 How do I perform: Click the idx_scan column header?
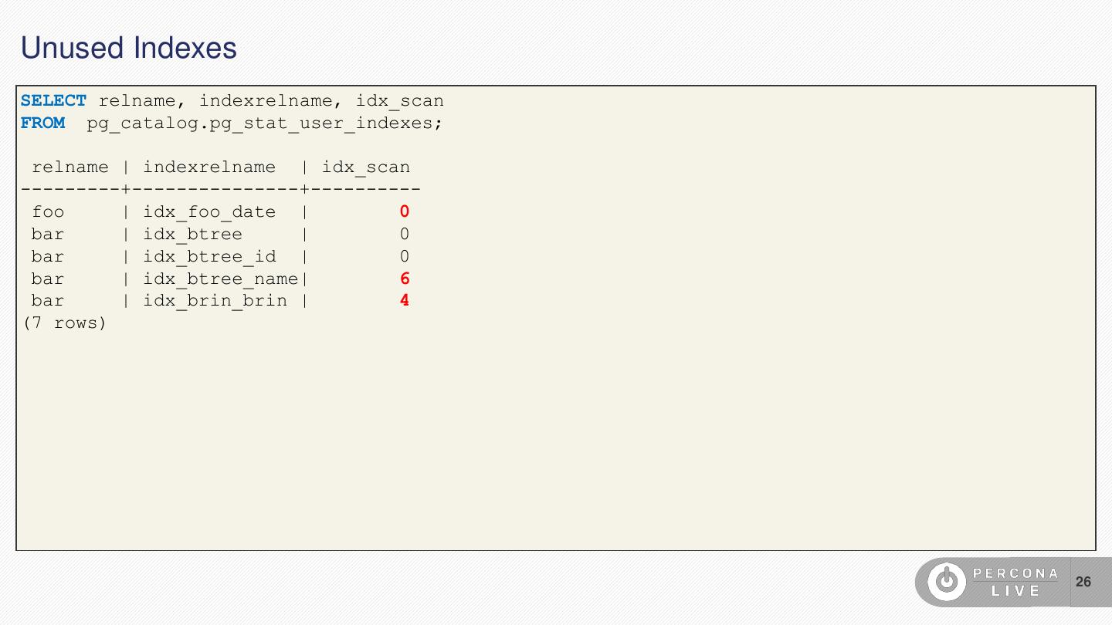(x=365, y=167)
